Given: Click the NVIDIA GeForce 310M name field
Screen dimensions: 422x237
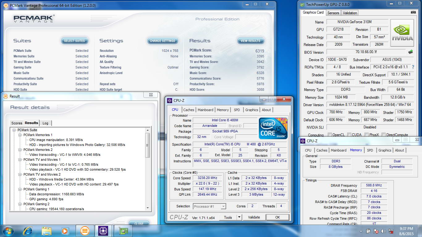Looking at the screenshot, I should [357, 22].
